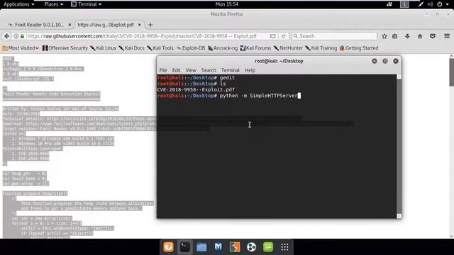Bookmark this page with the star icon
Image resolution: width=454 pixels, height=255 pixels.
[384, 36]
